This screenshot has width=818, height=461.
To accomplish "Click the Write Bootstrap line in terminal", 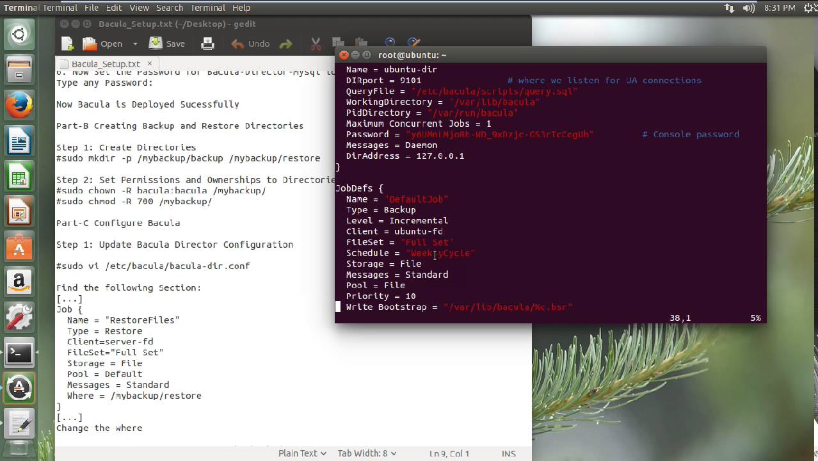I will pos(459,307).
